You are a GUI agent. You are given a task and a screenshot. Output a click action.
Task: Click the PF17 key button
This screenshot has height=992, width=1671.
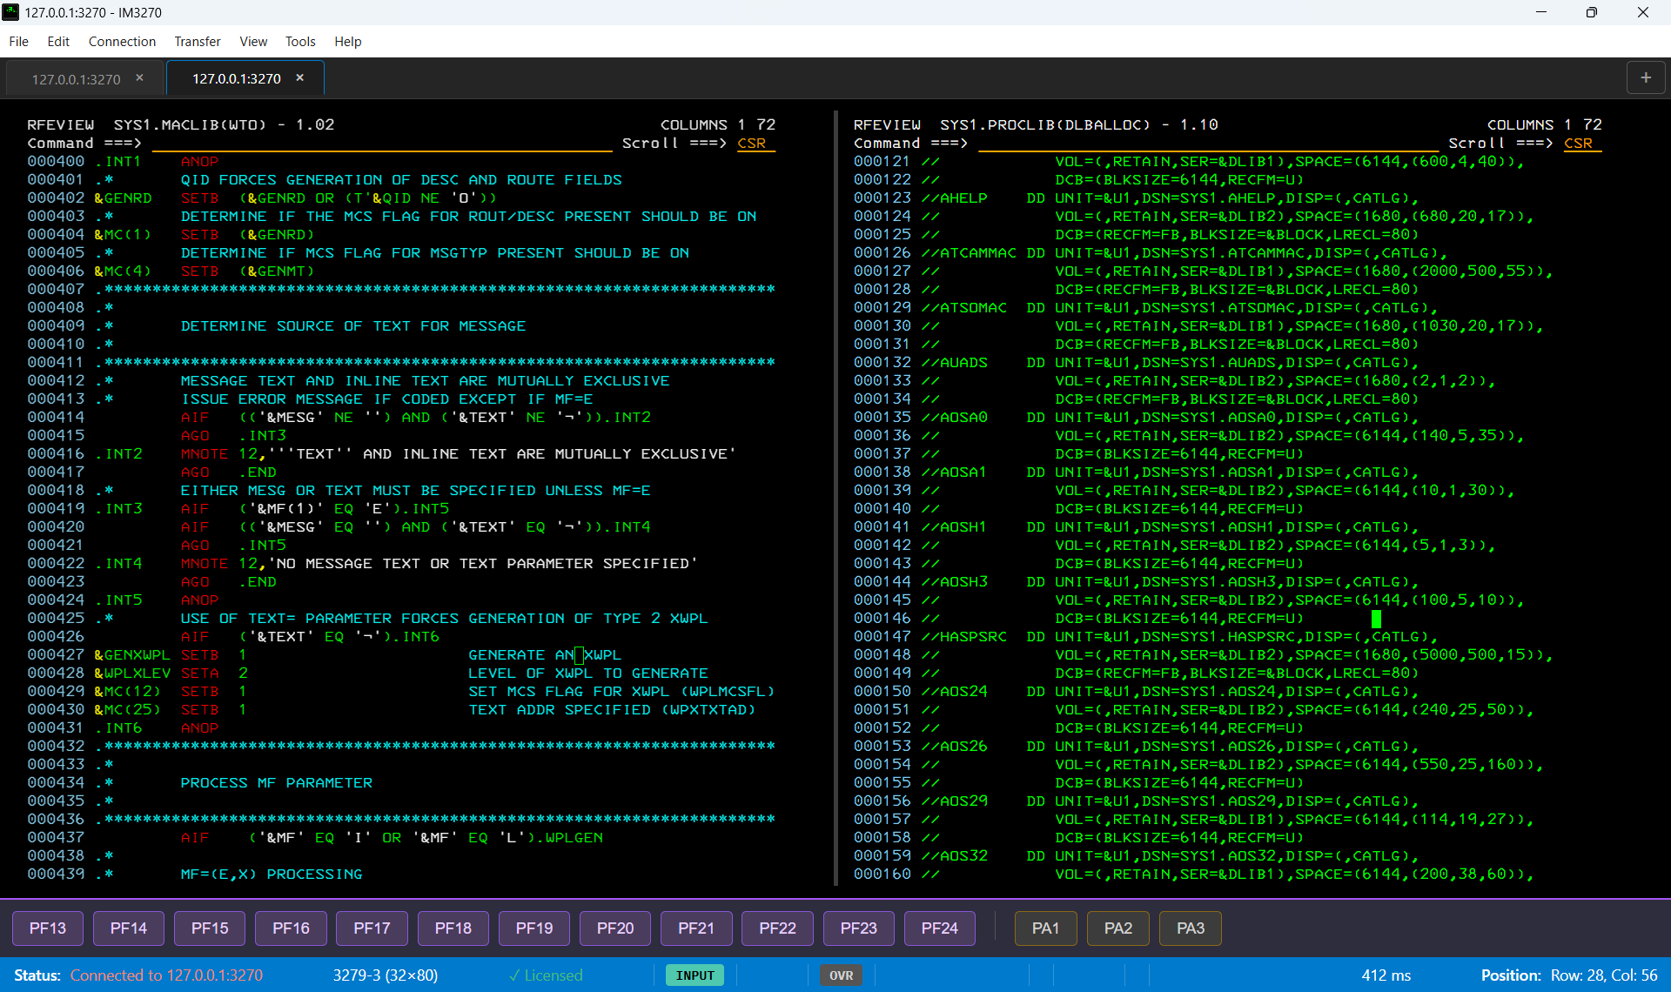[372, 928]
